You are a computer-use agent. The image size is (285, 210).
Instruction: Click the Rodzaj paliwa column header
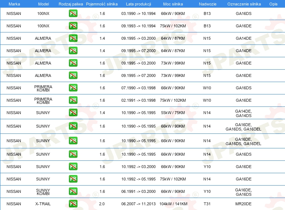click(x=71, y=4)
